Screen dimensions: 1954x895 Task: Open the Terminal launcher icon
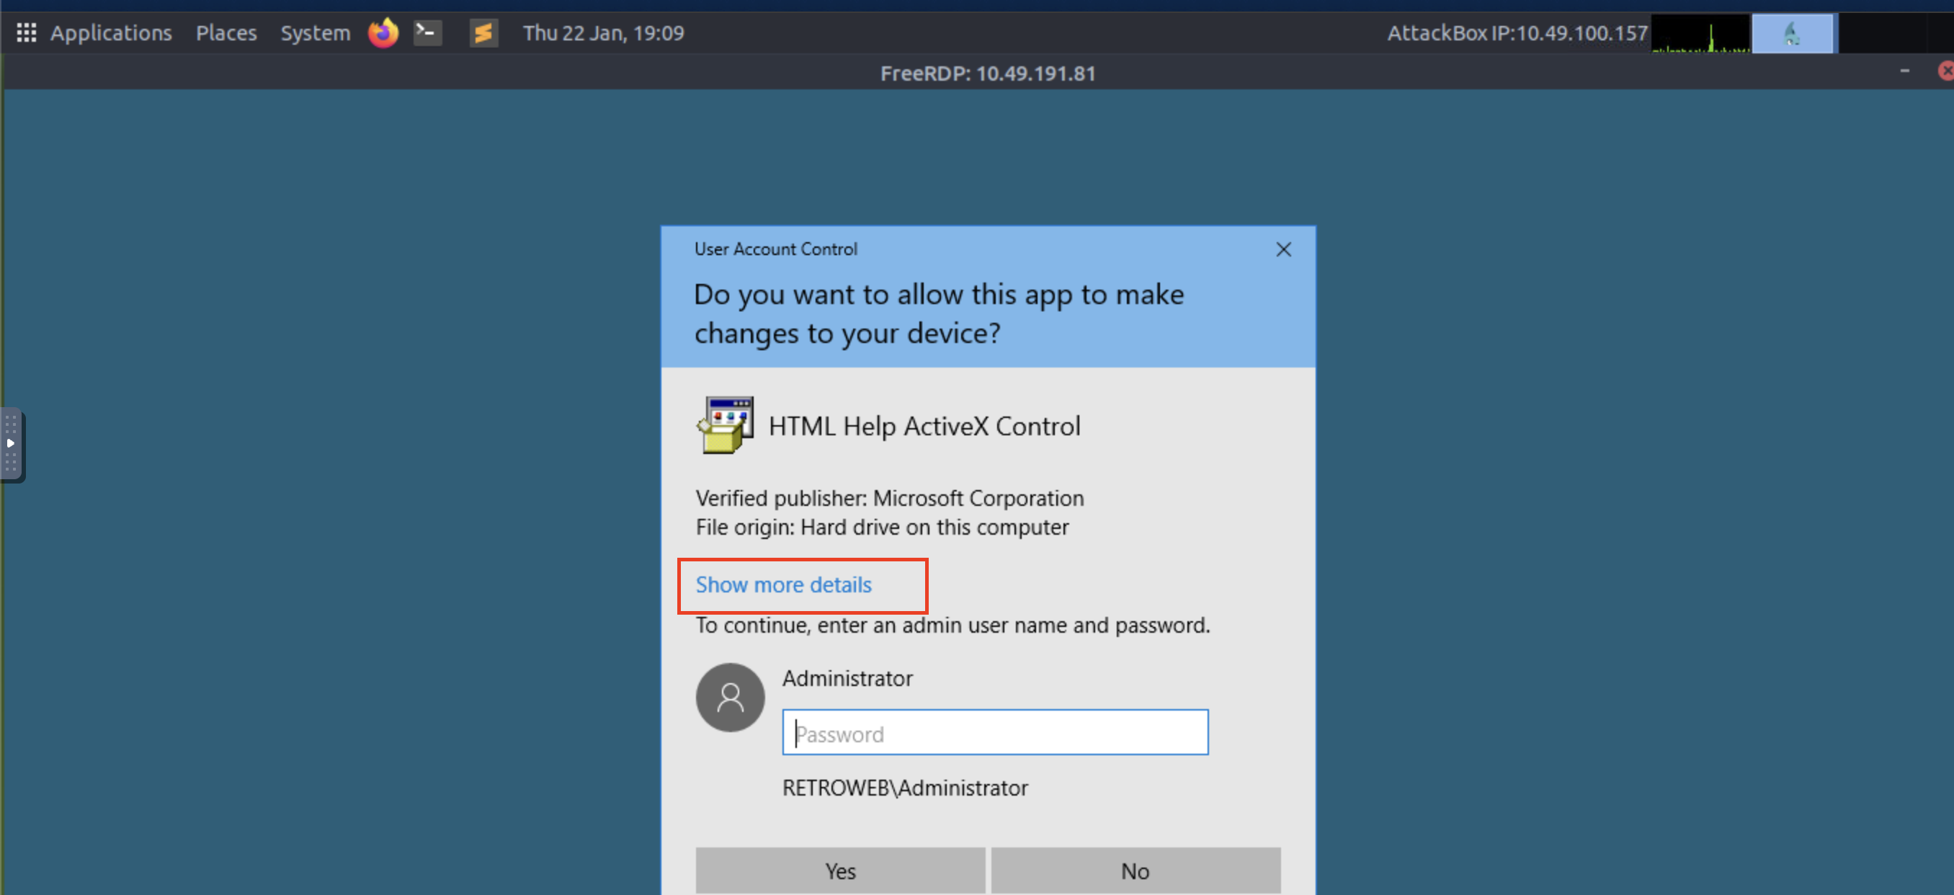428,32
